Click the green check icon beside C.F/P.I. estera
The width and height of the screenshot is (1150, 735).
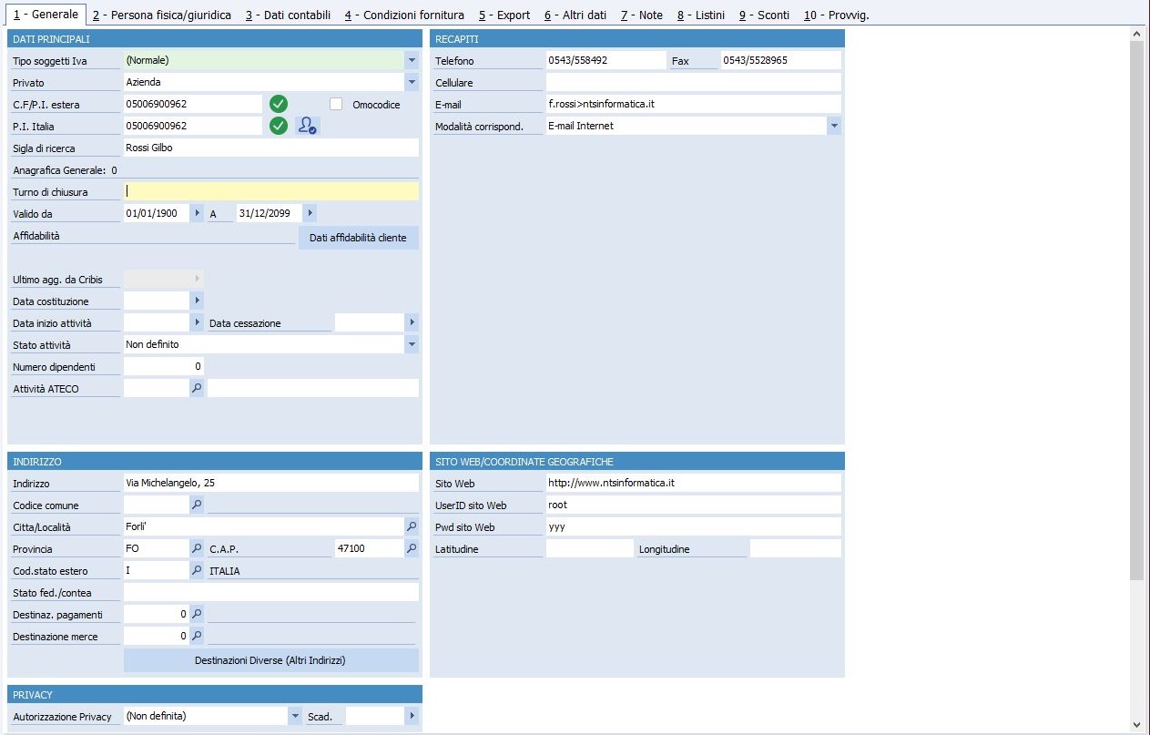pyautogui.click(x=279, y=104)
